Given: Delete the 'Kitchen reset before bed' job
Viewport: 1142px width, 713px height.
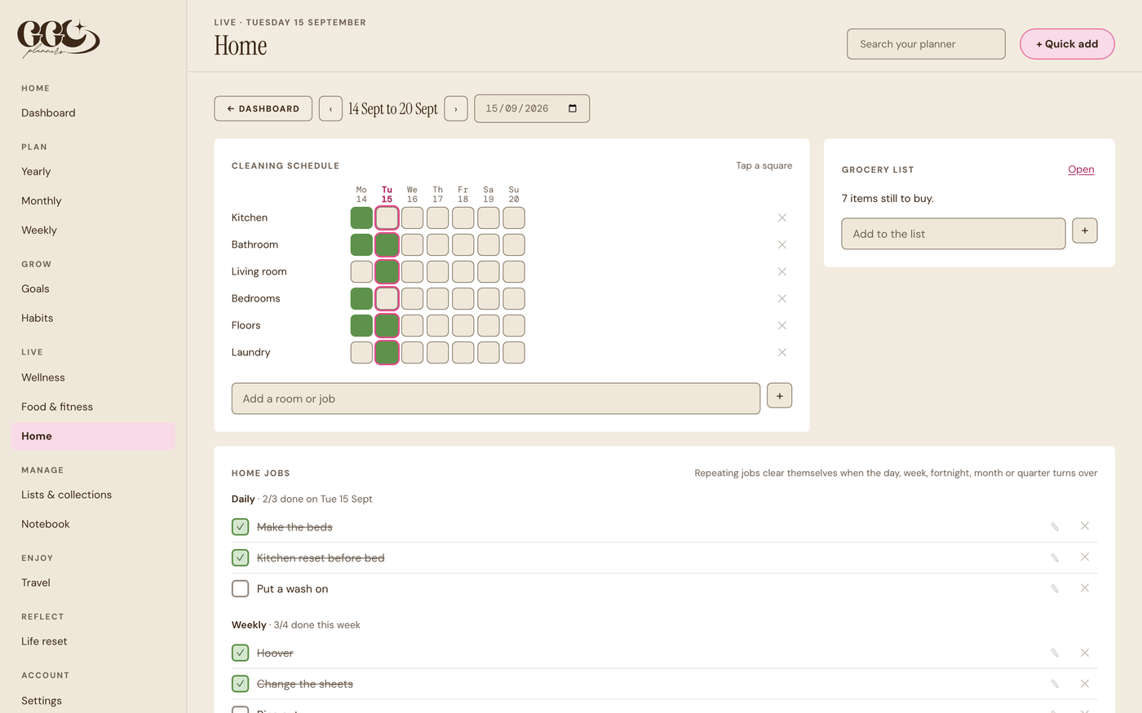Looking at the screenshot, I should coord(1084,557).
